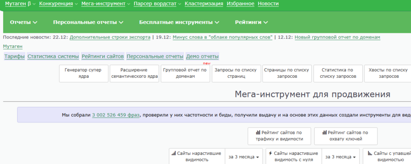Open the Новости page
Viewport: 411px width, 164px height.
(x=268, y=4)
